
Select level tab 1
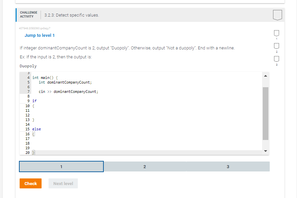coord(62,166)
